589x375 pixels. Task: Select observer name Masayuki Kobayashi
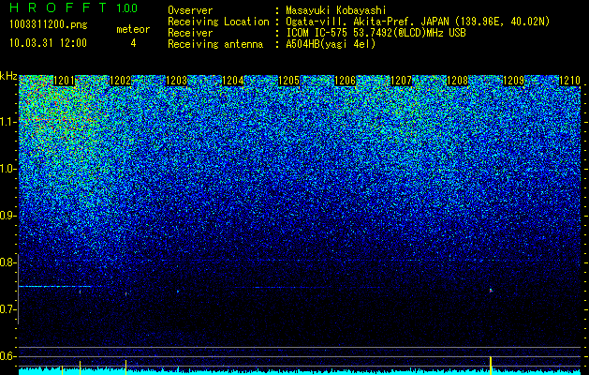(x=336, y=10)
